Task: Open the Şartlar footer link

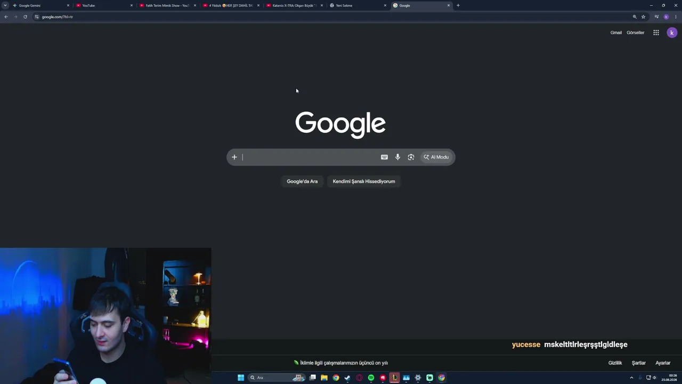Action: [x=638, y=363]
